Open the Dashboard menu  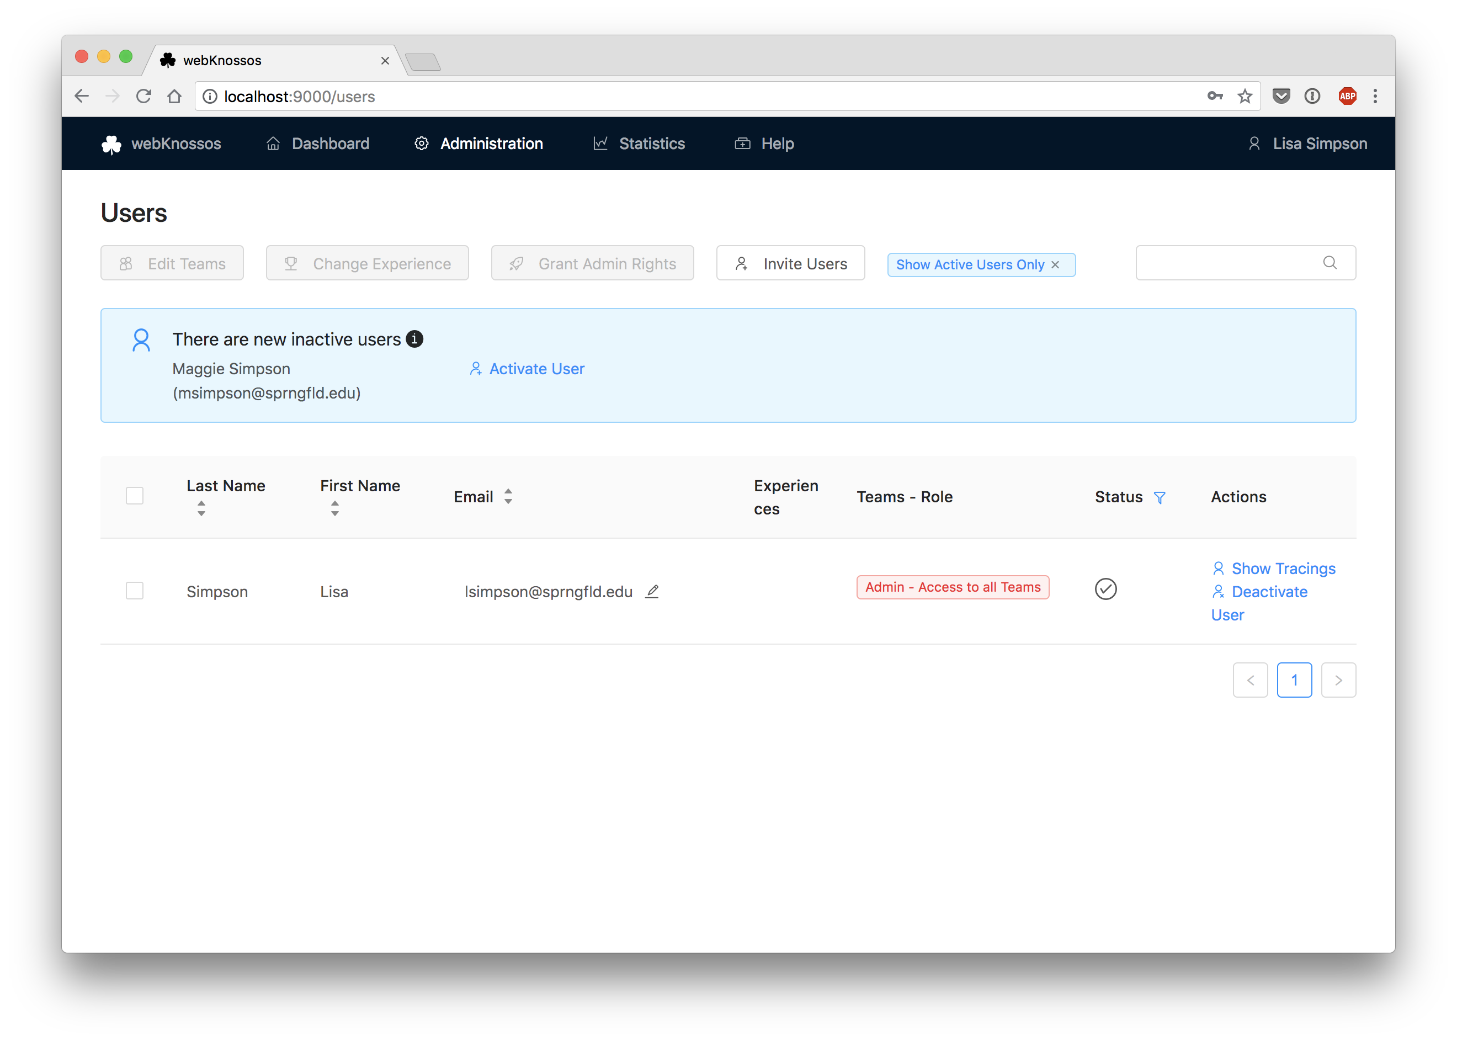(318, 144)
